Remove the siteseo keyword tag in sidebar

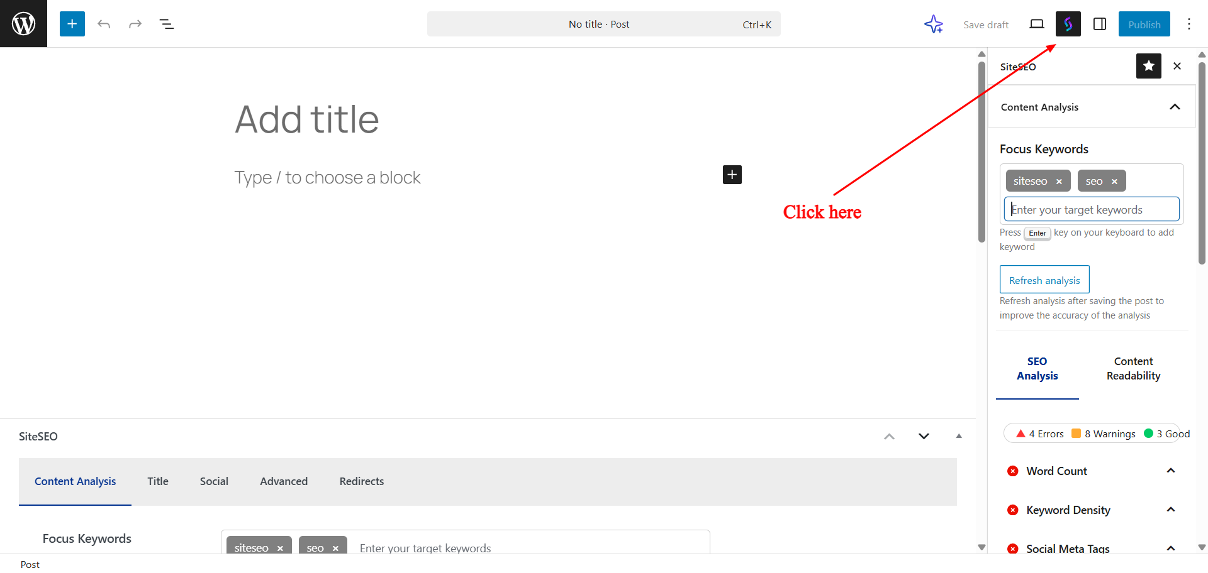[1059, 182]
